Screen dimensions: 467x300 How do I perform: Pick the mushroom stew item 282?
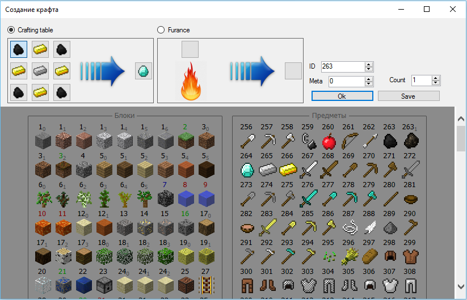click(247, 227)
